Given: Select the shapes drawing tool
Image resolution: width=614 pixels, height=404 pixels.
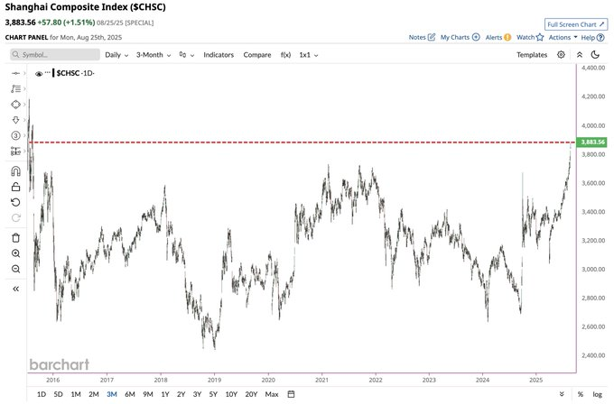Looking at the screenshot, I should click(x=15, y=105).
